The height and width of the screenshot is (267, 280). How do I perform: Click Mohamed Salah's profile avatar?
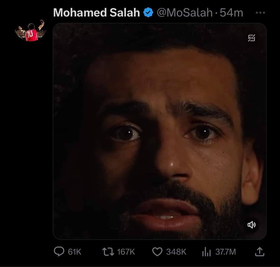[x=30, y=33]
